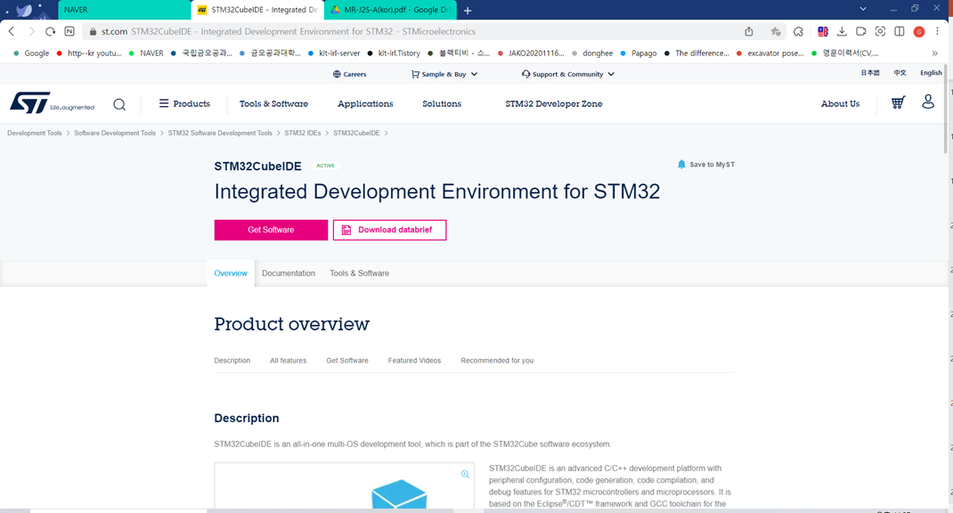Image resolution: width=953 pixels, height=513 pixels.
Task: Select the Documentation page tab
Action: pos(288,273)
